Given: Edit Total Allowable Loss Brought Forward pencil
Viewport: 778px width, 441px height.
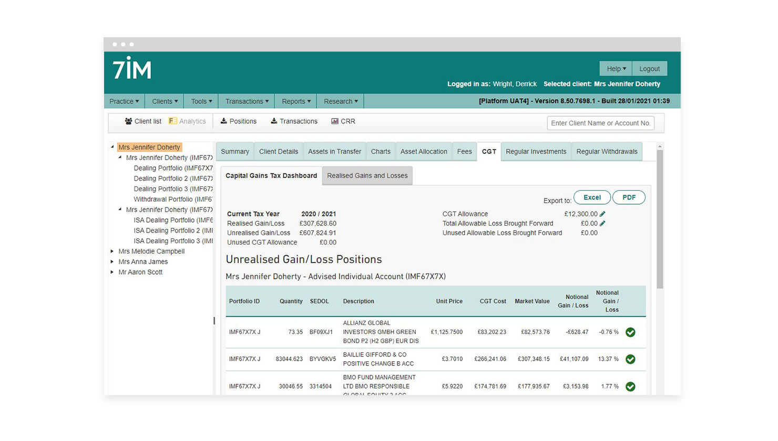Looking at the screenshot, I should [602, 223].
